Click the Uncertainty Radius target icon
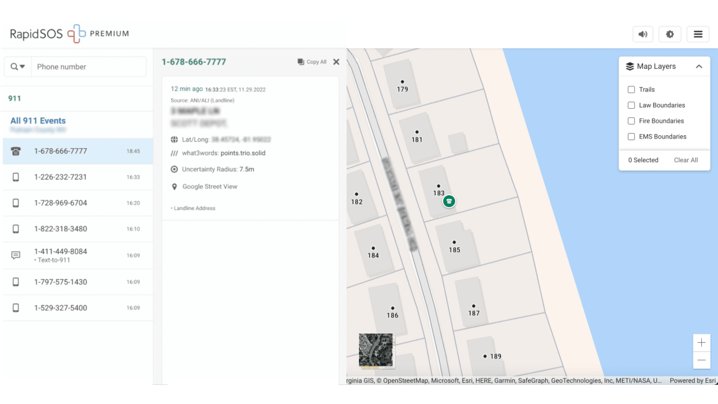The width and height of the screenshot is (718, 404). (x=174, y=169)
